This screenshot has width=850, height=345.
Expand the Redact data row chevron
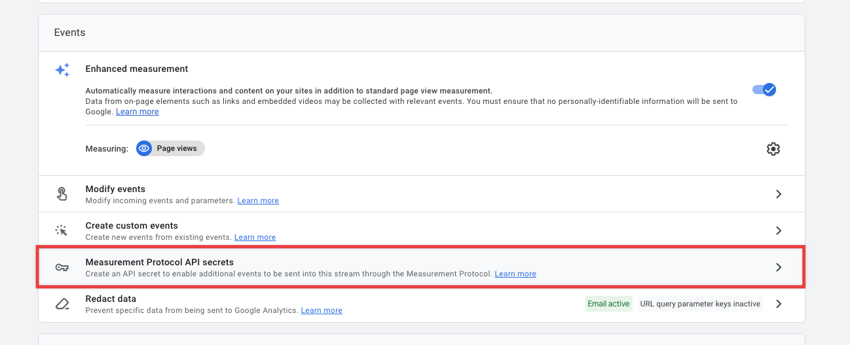coord(779,304)
